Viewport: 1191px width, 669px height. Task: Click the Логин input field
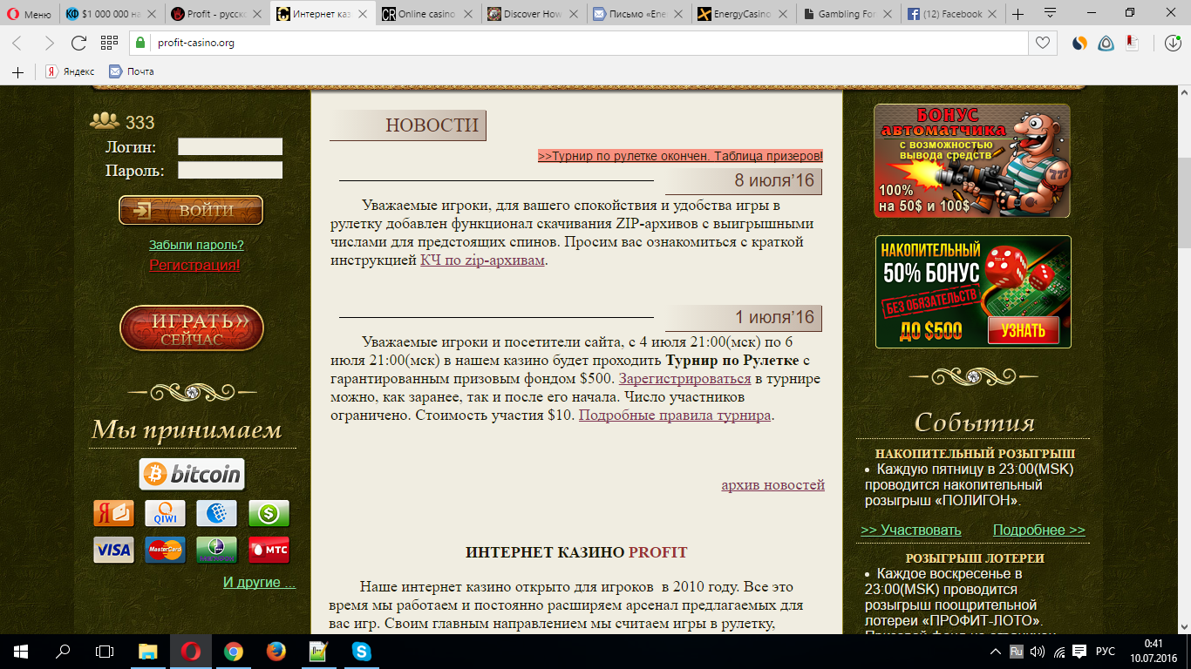click(x=230, y=146)
